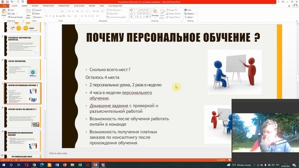This screenshot has width=299, height=168.
Task: Open the Foxit Reader PDF tab
Action: [115, 6]
